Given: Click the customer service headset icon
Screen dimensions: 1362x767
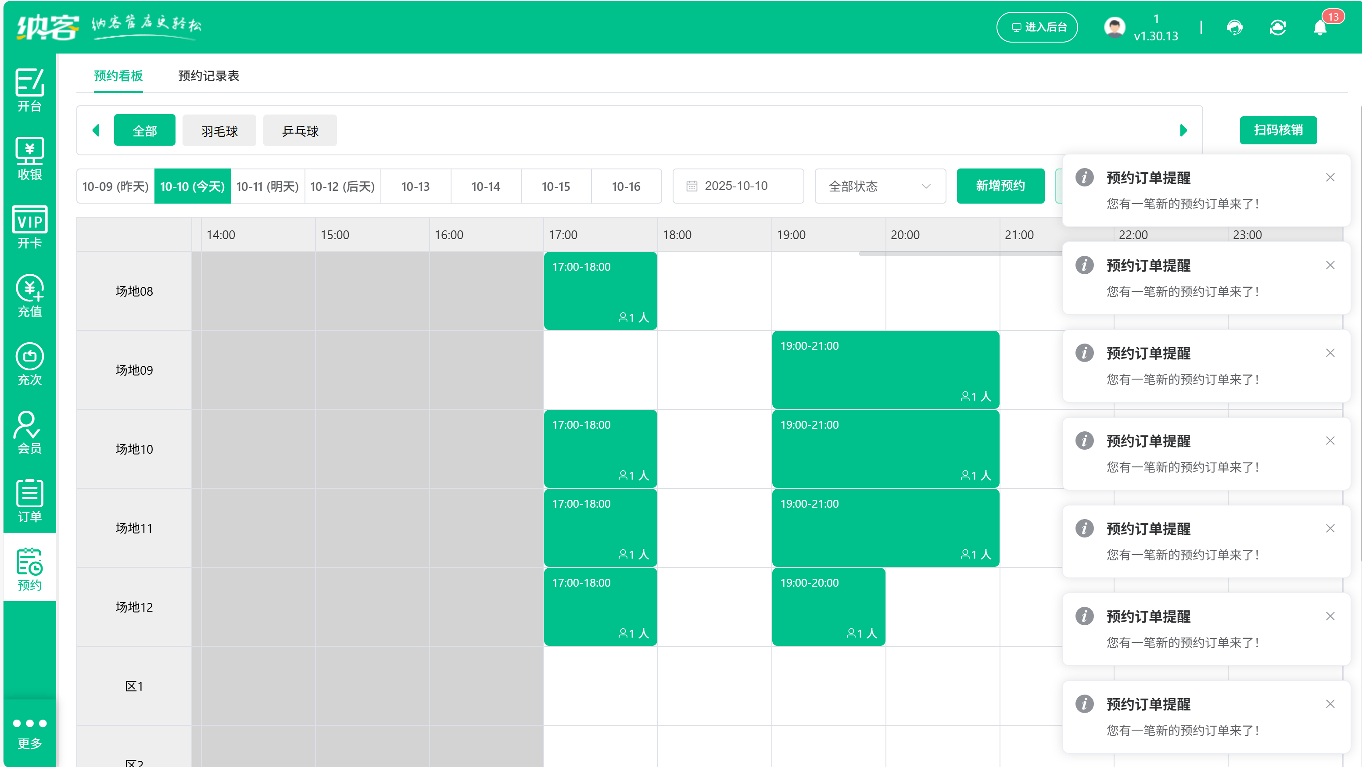Looking at the screenshot, I should (1234, 28).
